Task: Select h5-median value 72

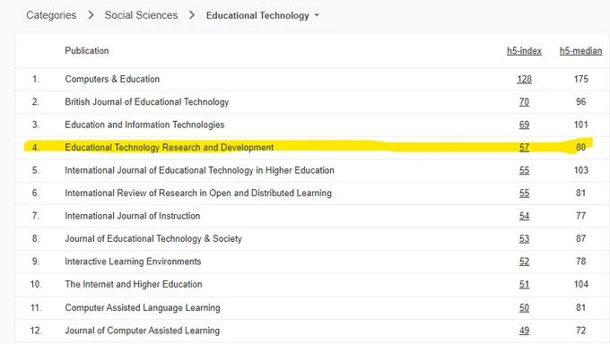Action: pyautogui.click(x=580, y=331)
